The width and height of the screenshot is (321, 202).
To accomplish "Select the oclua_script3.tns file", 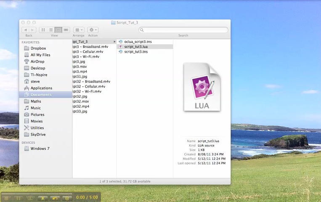I will coord(138,42).
